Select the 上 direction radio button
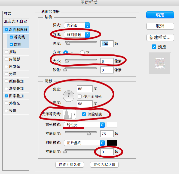This screenshot has width=179, height=174. [x=66, y=53]
